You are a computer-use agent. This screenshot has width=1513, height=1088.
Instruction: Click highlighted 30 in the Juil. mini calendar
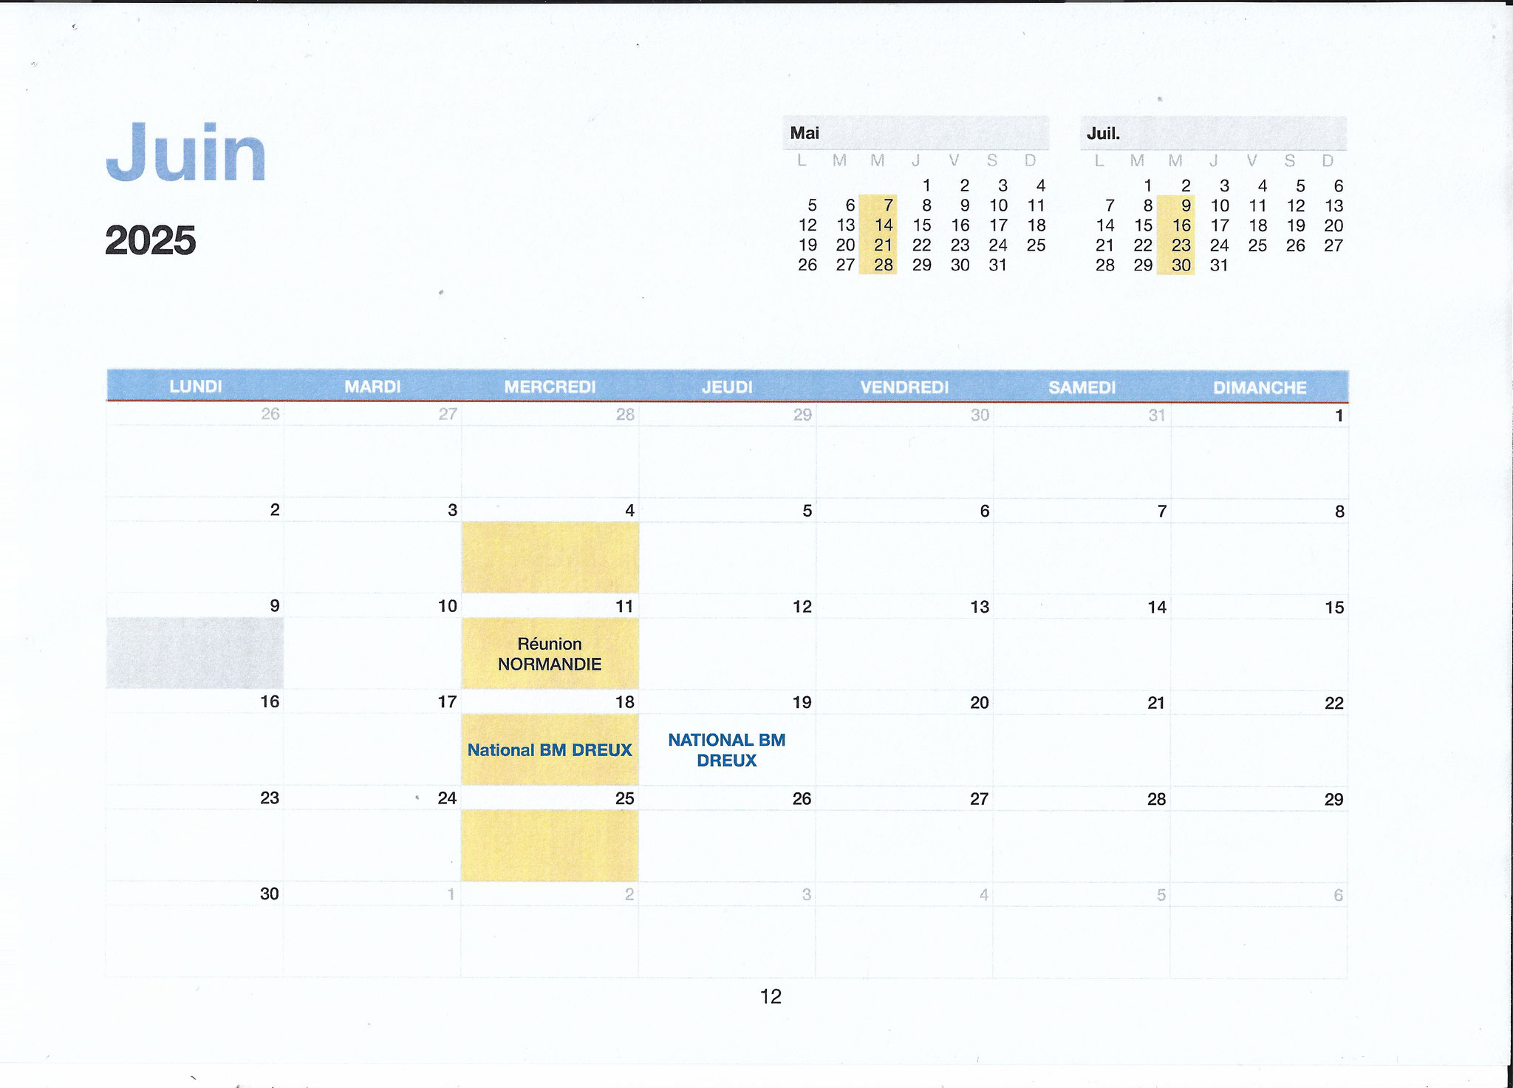pyautogui.click(x=1182, y=265)
